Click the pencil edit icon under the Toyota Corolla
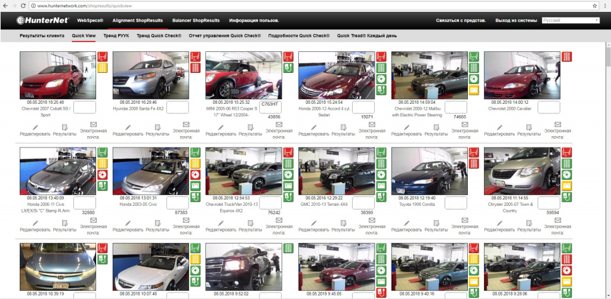The image size is (611, 299). pos(407,223)
